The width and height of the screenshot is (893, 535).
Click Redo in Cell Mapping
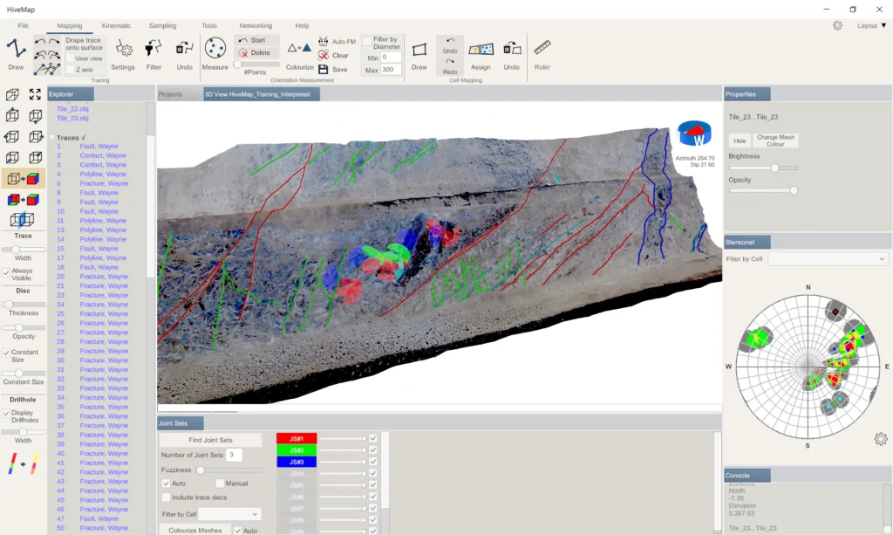[x=450, y=66]
